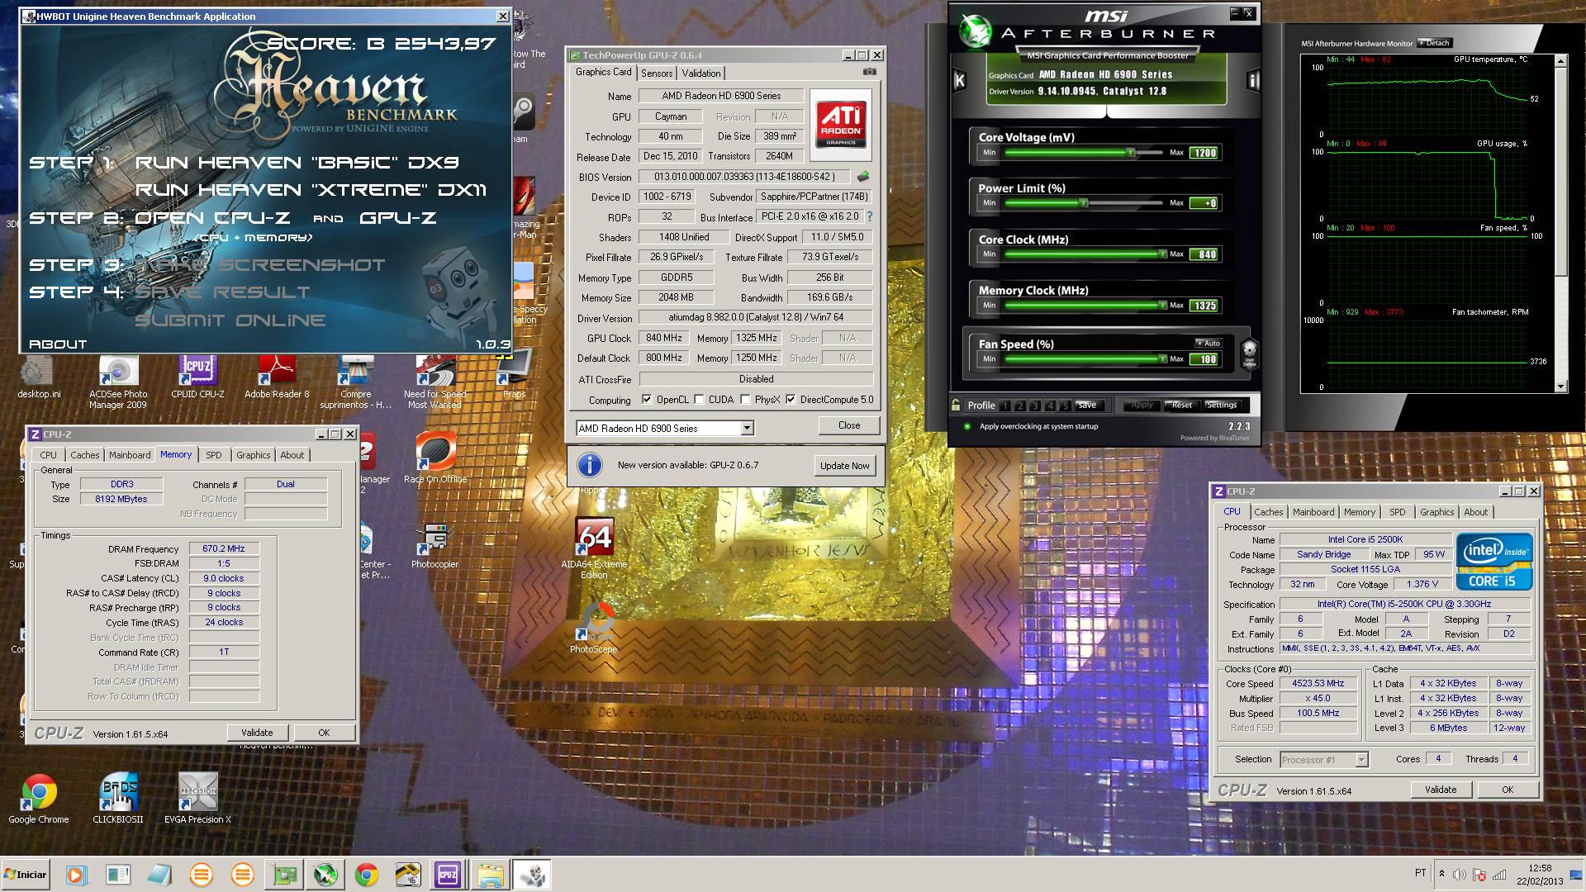Toggle the DirectCompute 5.0 checkbox
Screen dimensions: 1586x892
coord(791,400)
